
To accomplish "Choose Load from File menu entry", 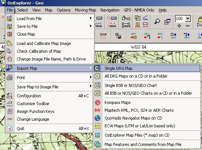I will (x=50, y=19).
